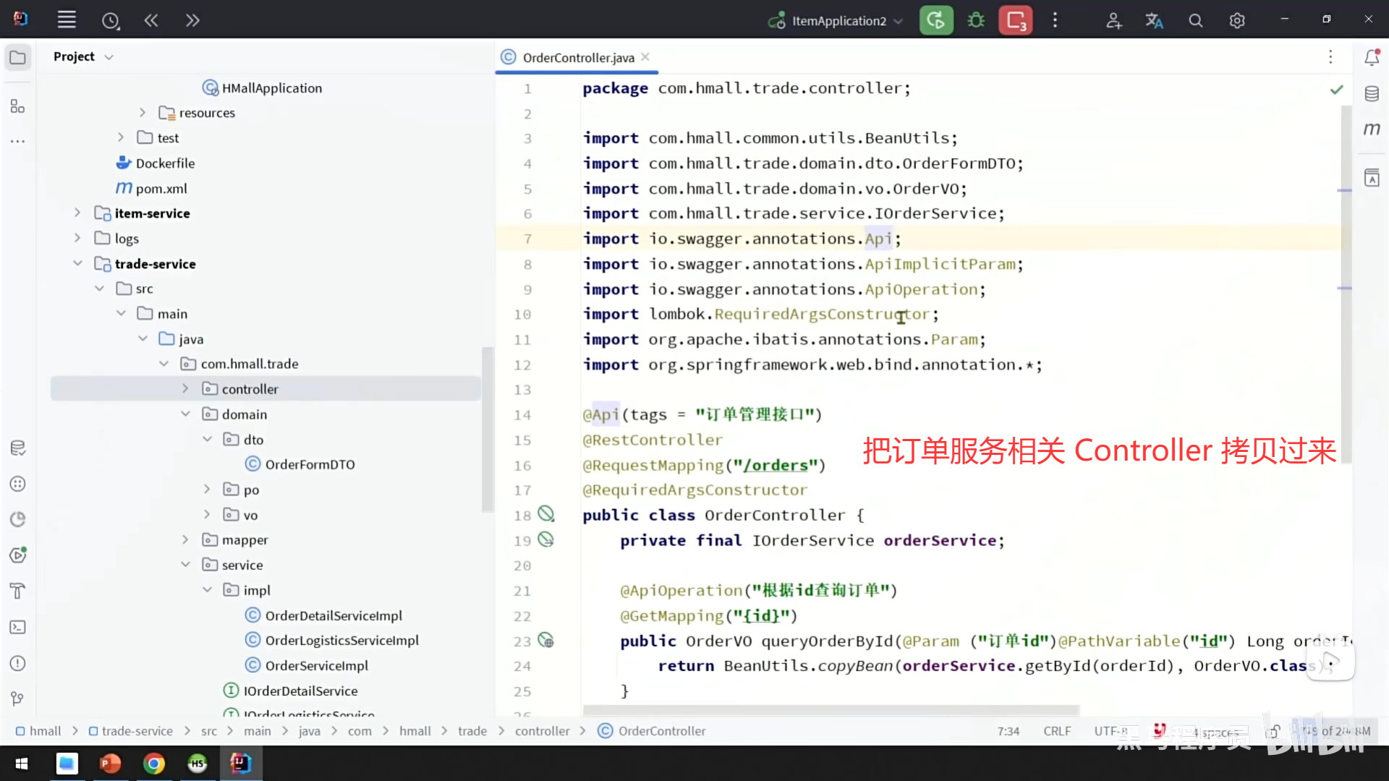
Task: Expand the controller package folder
Action: coord(185,389)
